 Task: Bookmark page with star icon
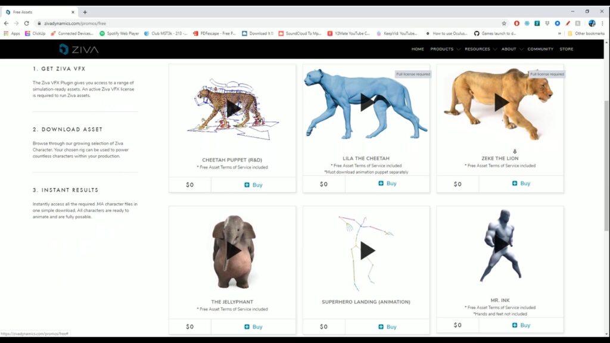[x=504, y=23]
